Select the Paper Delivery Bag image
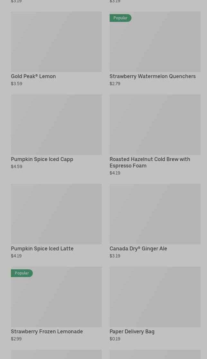Viewport: 207px width, 359px height. coord(155,297)
